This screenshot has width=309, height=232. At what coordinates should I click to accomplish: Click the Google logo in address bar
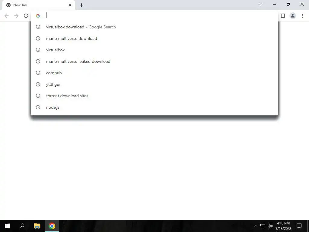[38, 16]
